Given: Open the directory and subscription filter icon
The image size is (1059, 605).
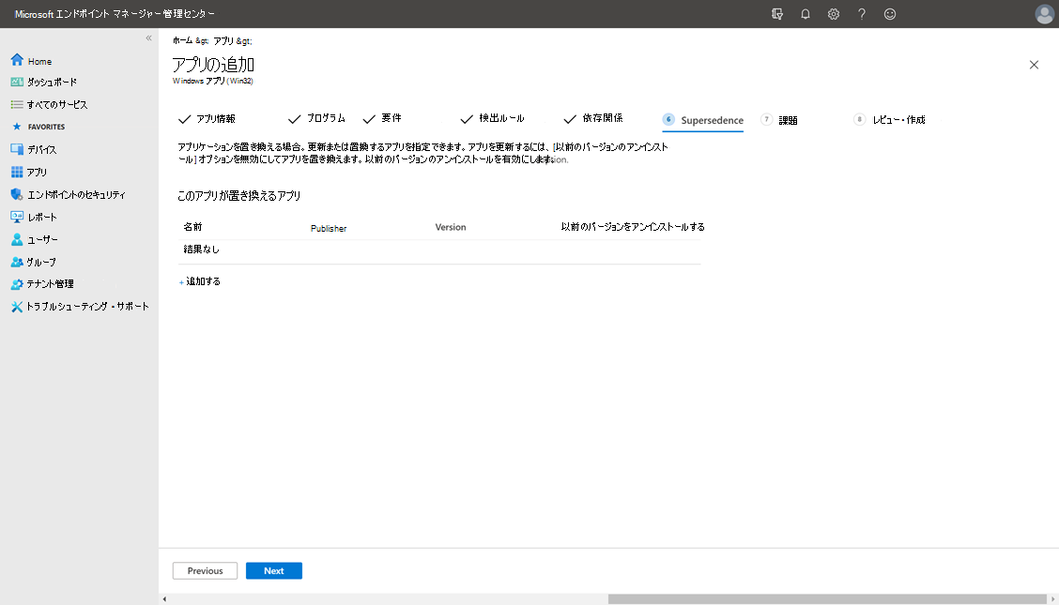Looking at the screenshot, I should [x=776, y=14].
